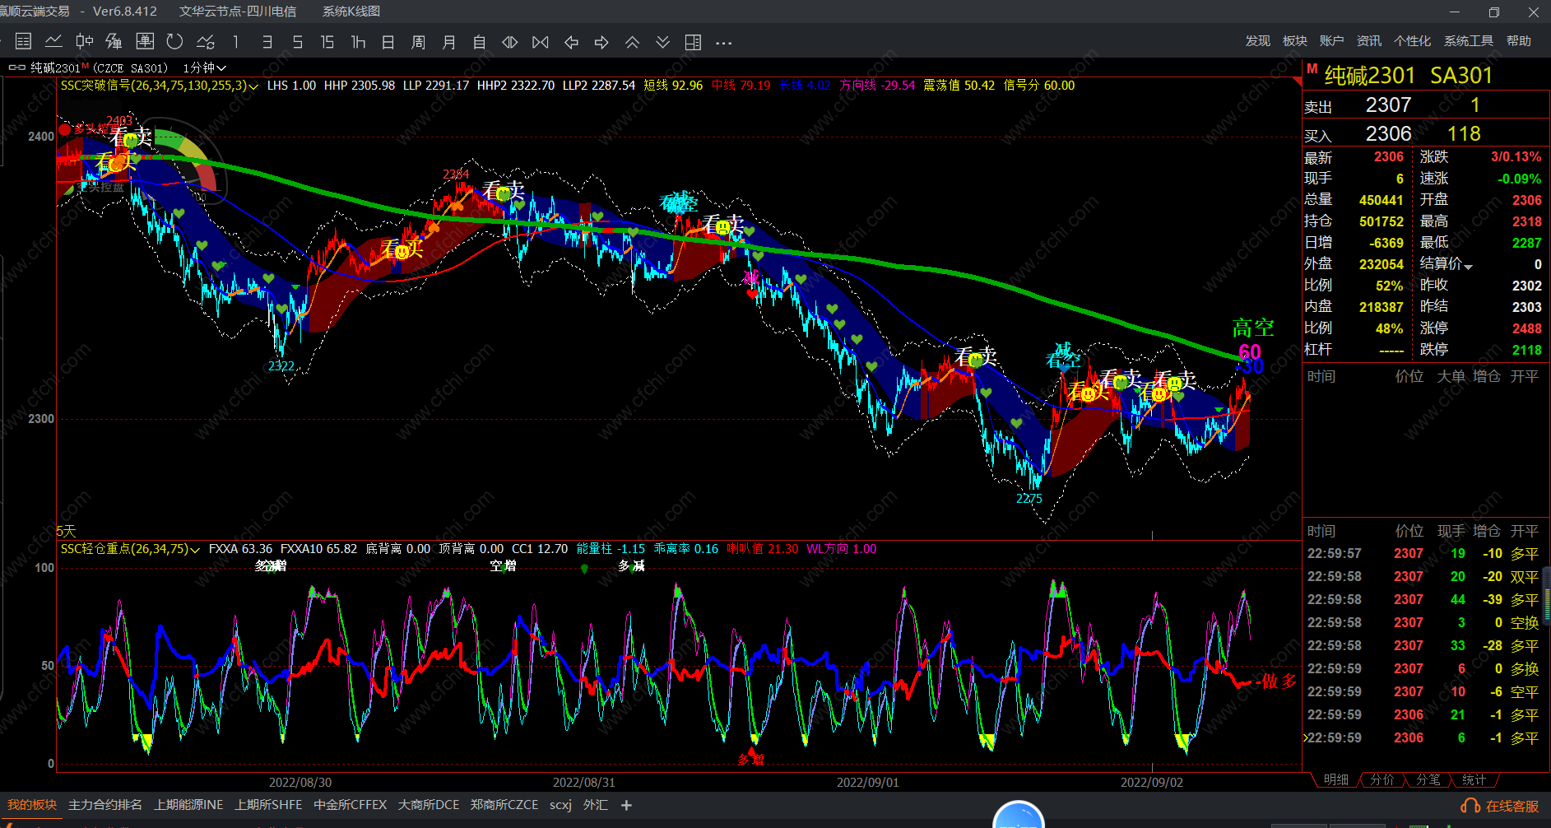Image resolution: width=1551 pixels, height=828 pixels.
Task: Toggle the chain link icon beside 纯碱2301
Action: click(x=16, y=67)
